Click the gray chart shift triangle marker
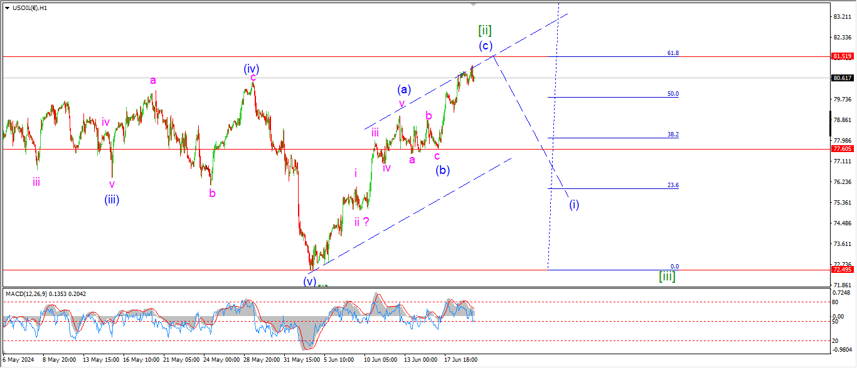The width and height of the screenshot is (857, 368). click(x=474, y=4)
